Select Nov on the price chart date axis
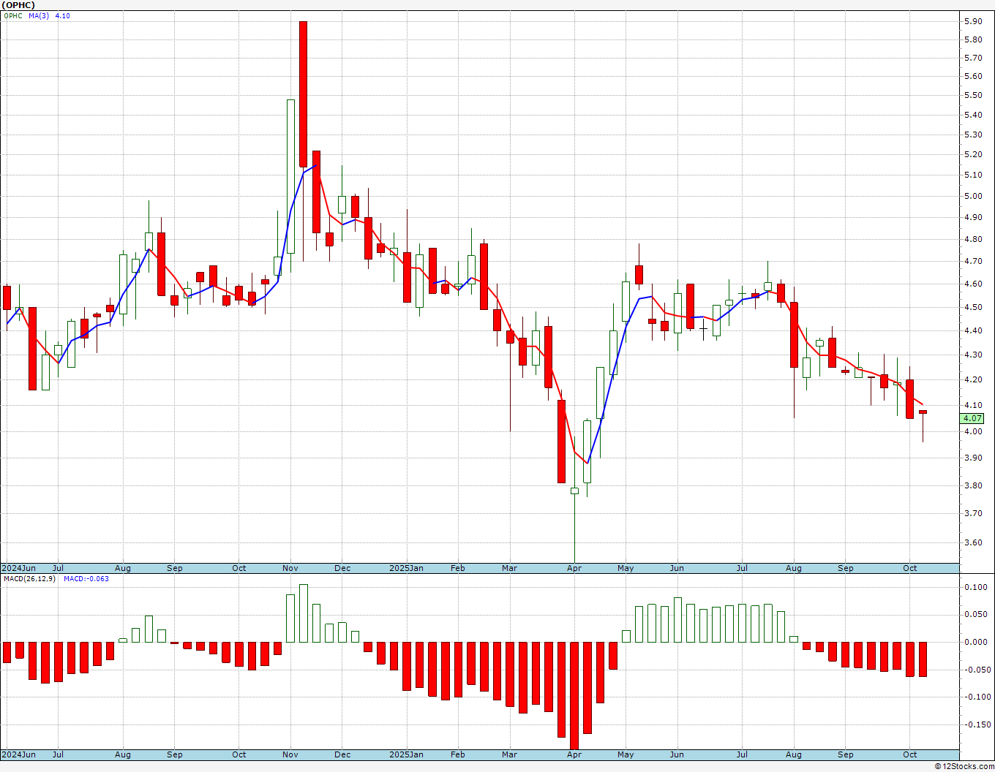 [290, 568]
